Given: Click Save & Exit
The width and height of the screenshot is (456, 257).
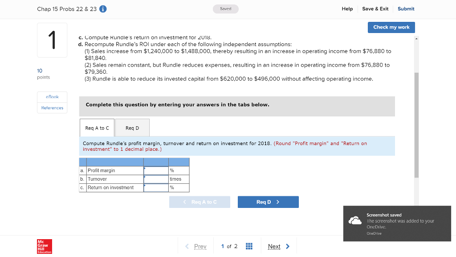Looking at the screenshot, I should 375,9.
